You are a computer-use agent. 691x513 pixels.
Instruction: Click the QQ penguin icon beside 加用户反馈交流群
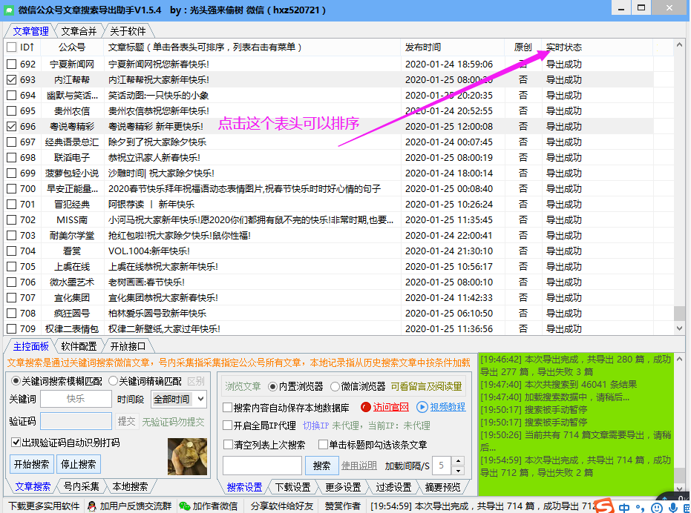(92, 506)
